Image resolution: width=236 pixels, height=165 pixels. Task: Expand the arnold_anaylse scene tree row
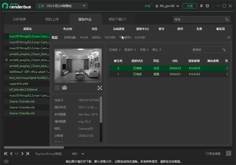point(6,60)
